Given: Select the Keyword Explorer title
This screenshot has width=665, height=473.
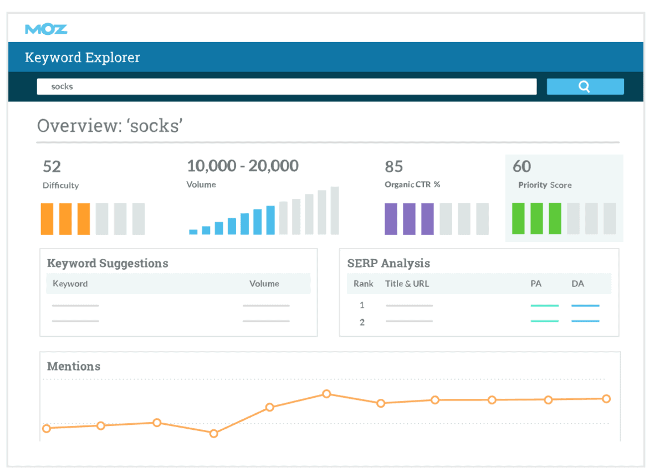Looking at the screenshot, I should click(x=83, y=58).
